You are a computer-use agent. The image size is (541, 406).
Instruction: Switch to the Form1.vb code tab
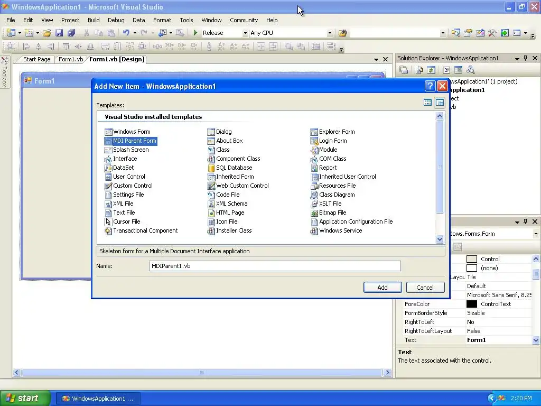(71, 59)
